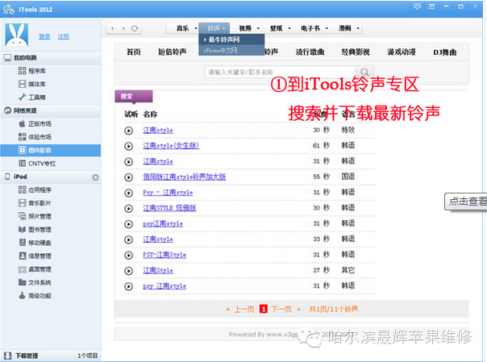Click the 登录 link
The height and width of the screenshot is (362, 487).
(x=44, y=36)
